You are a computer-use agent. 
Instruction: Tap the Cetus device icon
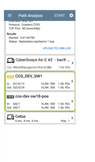(10, 117)
